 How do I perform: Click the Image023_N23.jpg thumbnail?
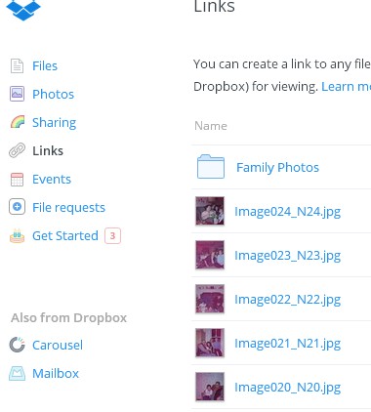pos(210,255)
